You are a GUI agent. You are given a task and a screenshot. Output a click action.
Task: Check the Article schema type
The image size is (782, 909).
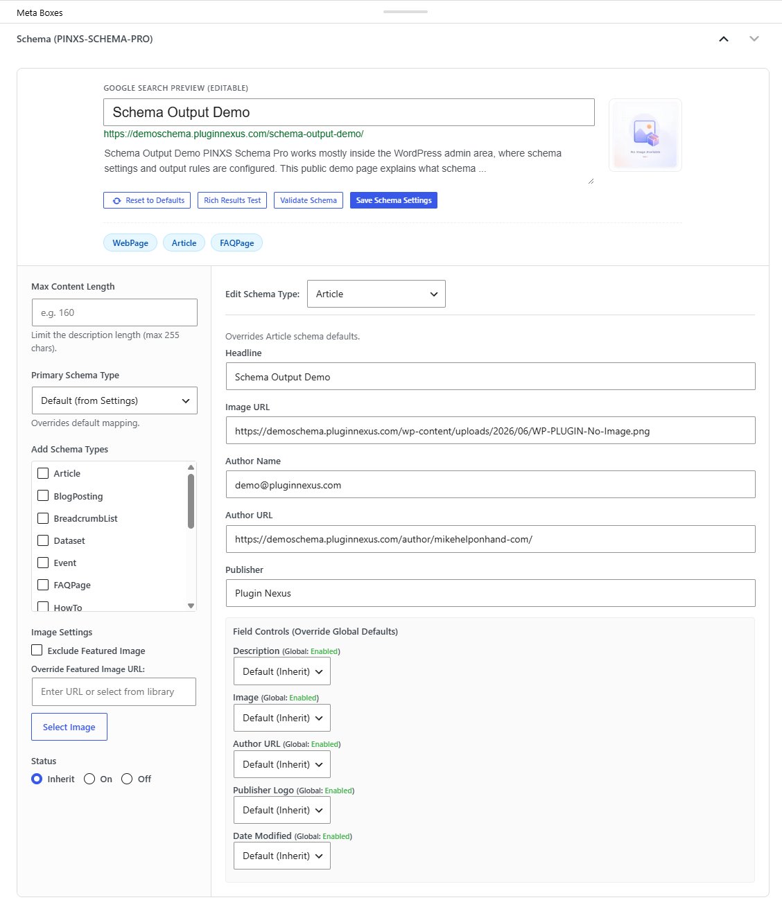pos(43,473)
